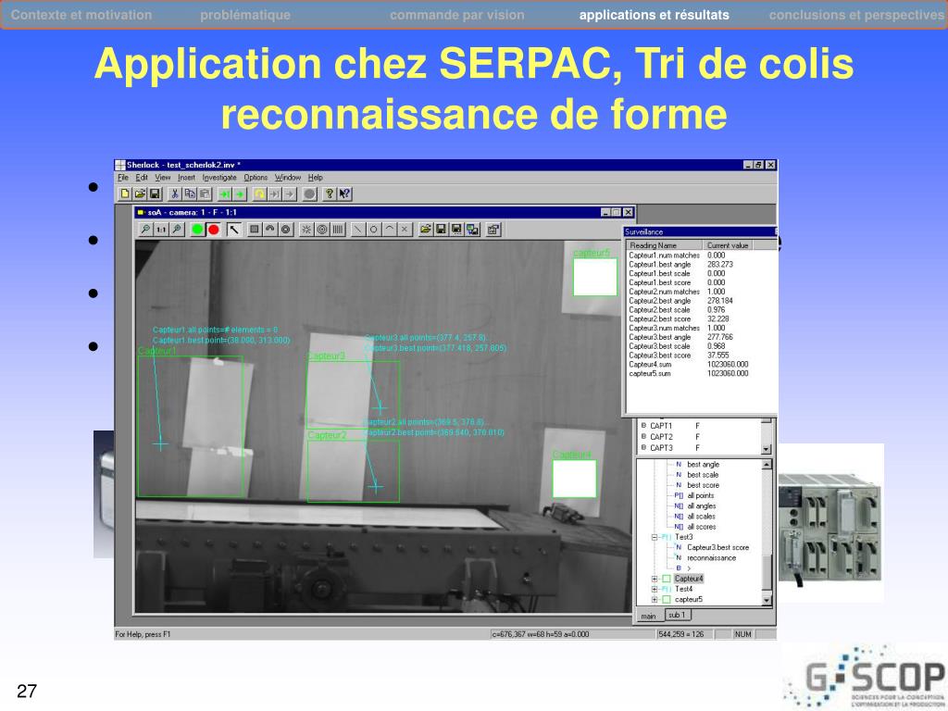
Task: Click the red circle stop icon
Action: click(x=214, y=230)
